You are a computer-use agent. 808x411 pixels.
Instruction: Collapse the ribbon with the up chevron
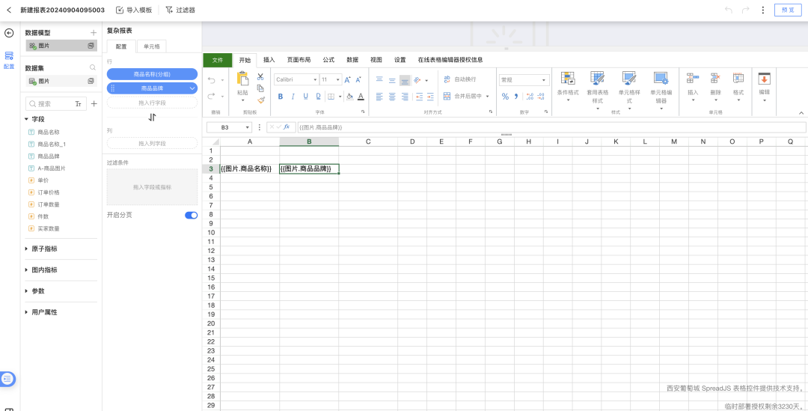pos(801,113)
